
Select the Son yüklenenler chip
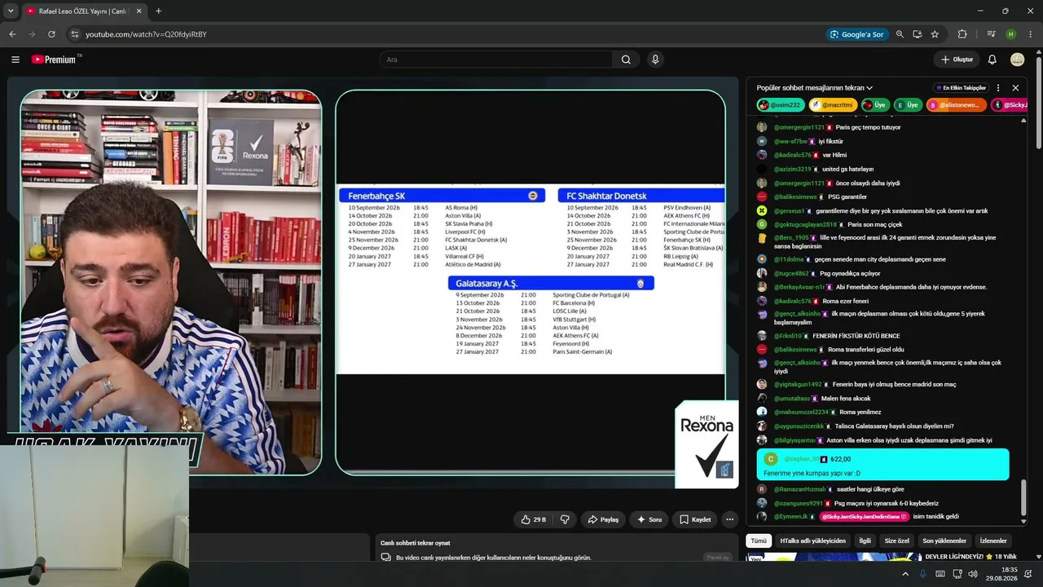click(944, 541)
